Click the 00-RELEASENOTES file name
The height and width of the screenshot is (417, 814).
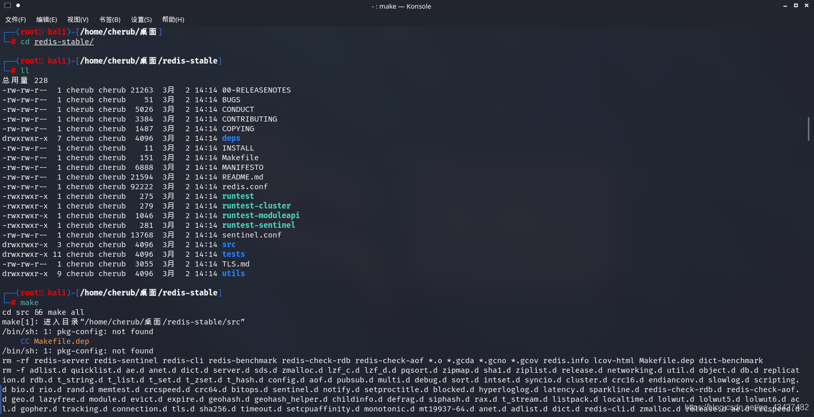tap(256, 90)
